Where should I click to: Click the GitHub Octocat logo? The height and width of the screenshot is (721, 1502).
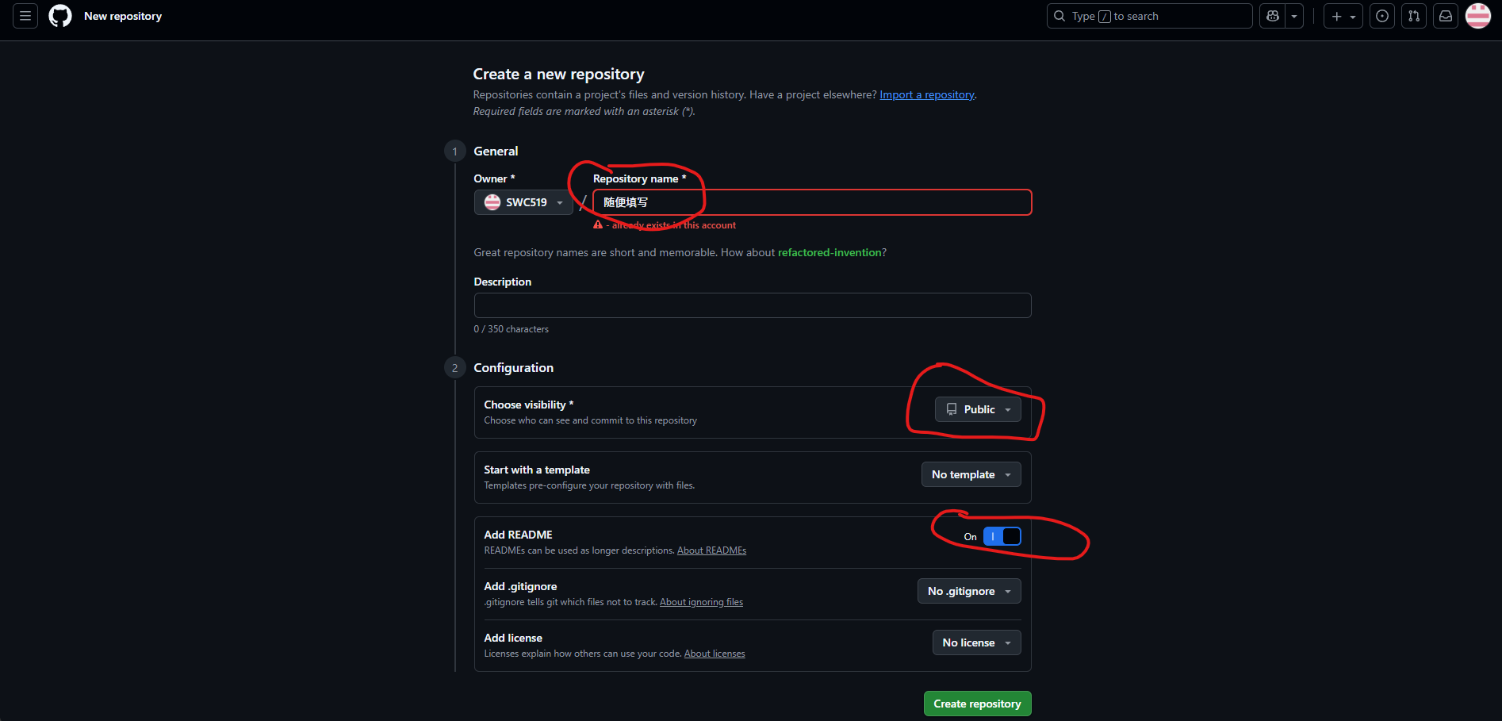(x=60, y=16)
